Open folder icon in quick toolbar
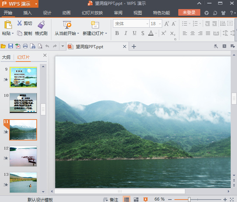This screenshot has width=237, height=202. 3,46
